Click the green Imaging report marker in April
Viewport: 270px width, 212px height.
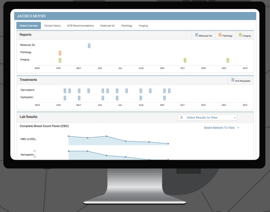tap(60, 60)
